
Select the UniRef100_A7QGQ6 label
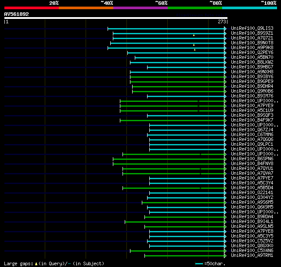click(252, 140)
